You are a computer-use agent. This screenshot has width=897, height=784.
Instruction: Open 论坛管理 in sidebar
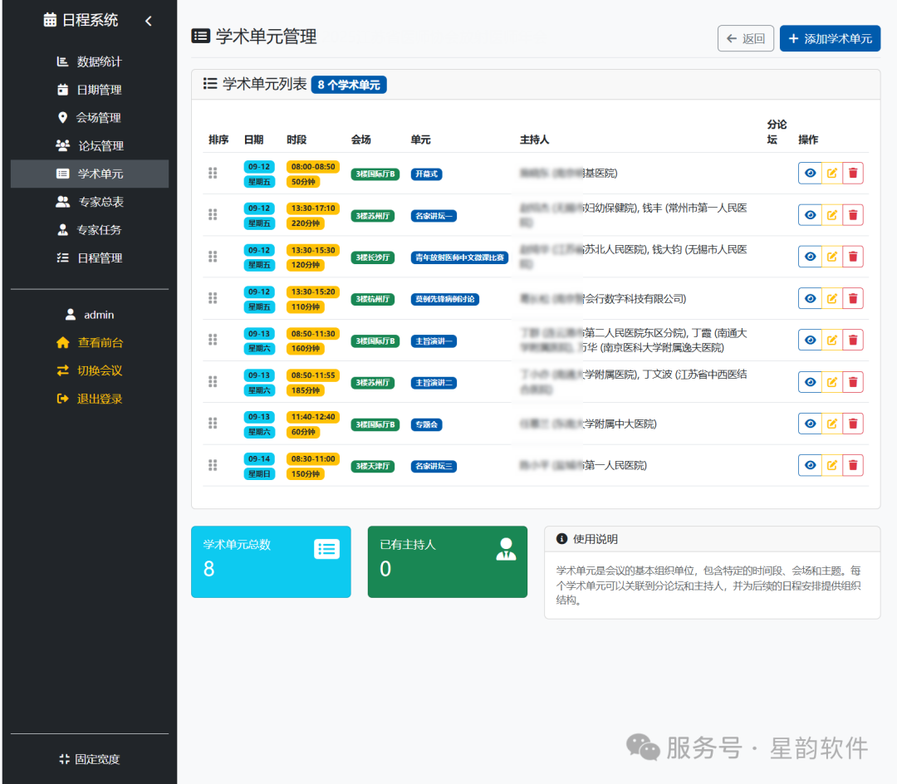pyautogui.click(x=89, y=145)
